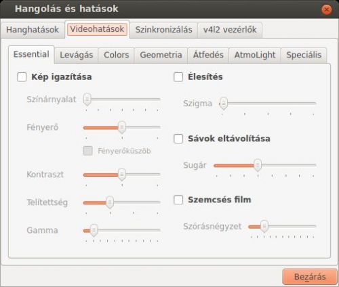Screen dimensions: 339x287
Task: Click the Fényerő label
Action: pyautogui.click(x=43, y=127)
